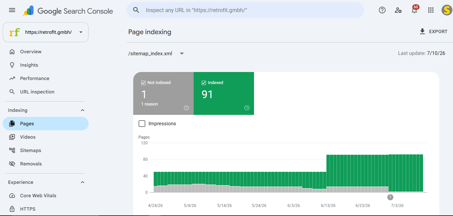Click the Videos play icon
Screen dimensions: 453x216
[12, 137]
